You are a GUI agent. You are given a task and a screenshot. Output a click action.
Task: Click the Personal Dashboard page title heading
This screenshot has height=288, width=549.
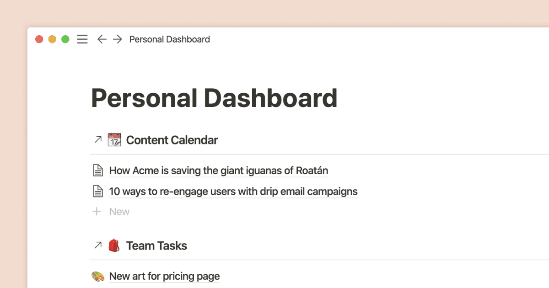214,97
